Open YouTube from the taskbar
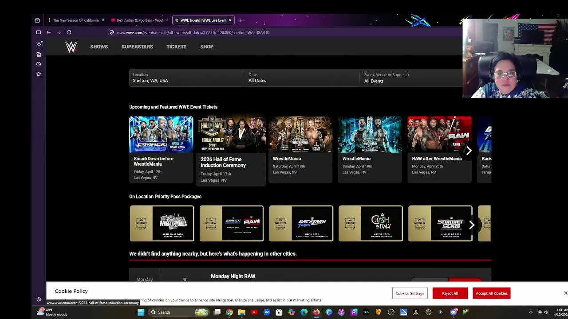 pos(254,312)
